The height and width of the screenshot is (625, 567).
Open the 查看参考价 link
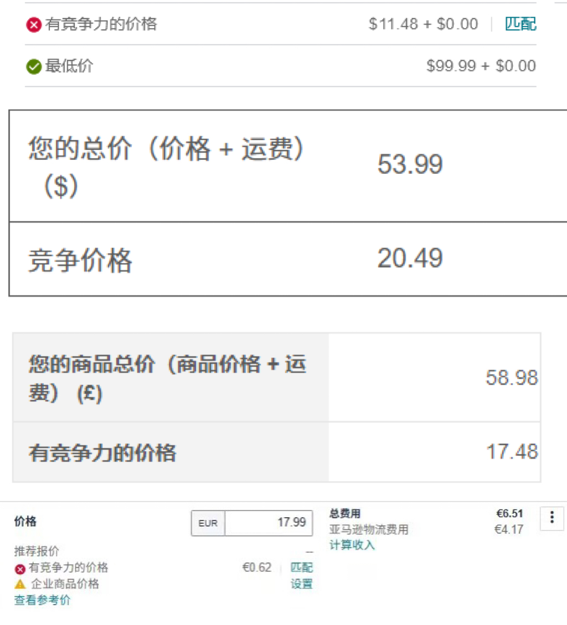click(42, 600)
